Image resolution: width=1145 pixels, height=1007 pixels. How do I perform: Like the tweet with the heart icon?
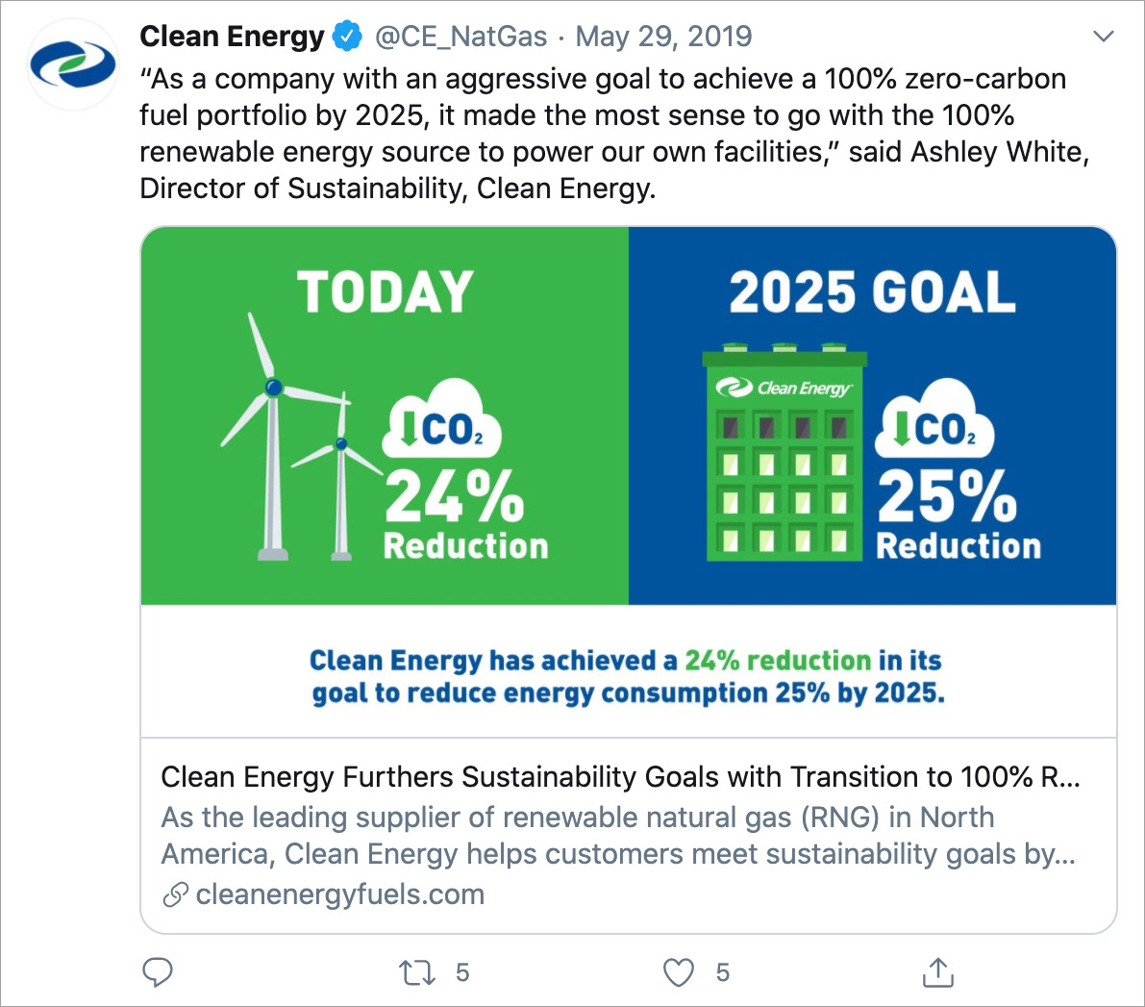click(x=679, y=972)
